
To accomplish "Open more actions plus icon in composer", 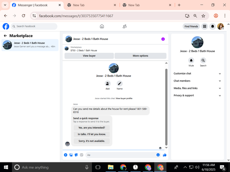I will pos(66,155).
